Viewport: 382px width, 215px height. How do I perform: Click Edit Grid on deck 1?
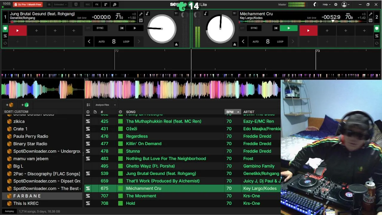point(82,18)
